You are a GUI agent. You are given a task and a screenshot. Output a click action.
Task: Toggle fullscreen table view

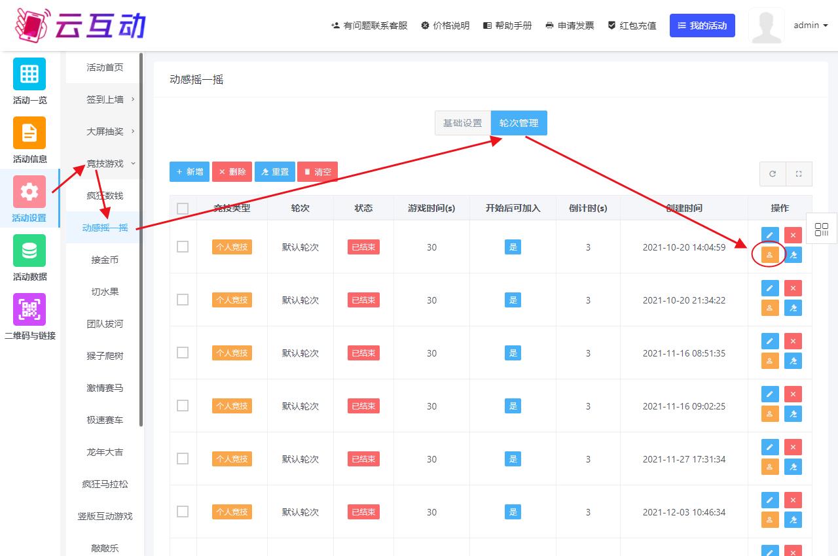tap(799, 174)
